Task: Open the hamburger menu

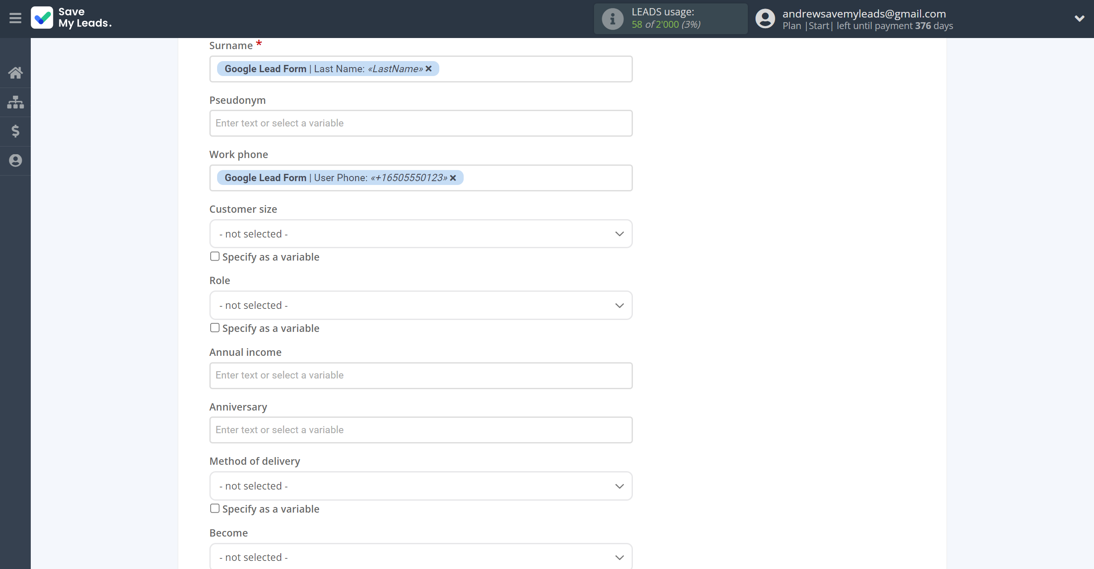Action: (x=15, y=18)
